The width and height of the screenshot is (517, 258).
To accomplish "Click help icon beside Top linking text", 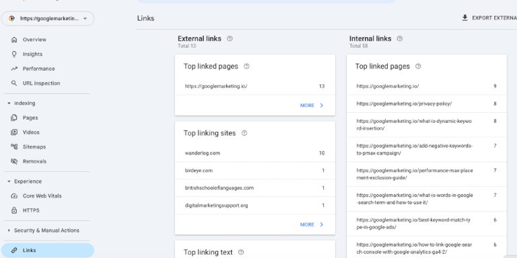I will tap(241, 252).
